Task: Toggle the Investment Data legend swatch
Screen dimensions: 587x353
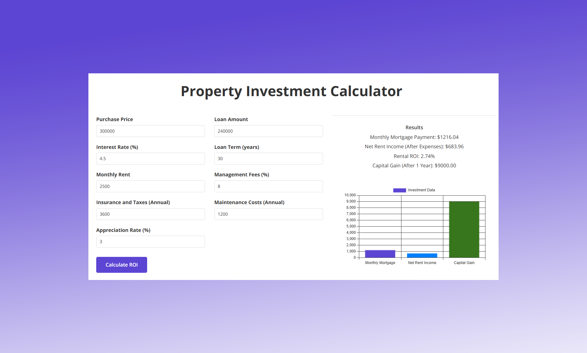Action: [399, 190]
